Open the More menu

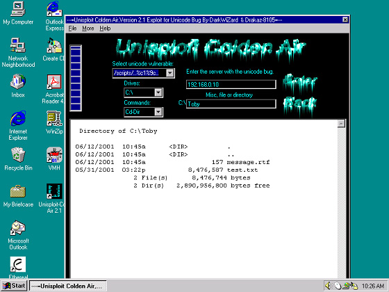(88, 29)
